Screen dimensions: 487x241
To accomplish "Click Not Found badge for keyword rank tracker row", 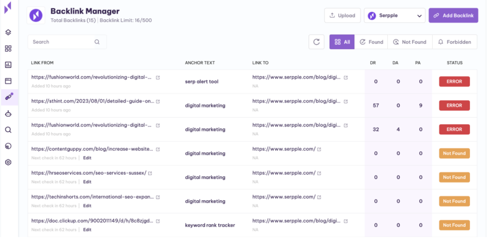I will coord(454,225).
